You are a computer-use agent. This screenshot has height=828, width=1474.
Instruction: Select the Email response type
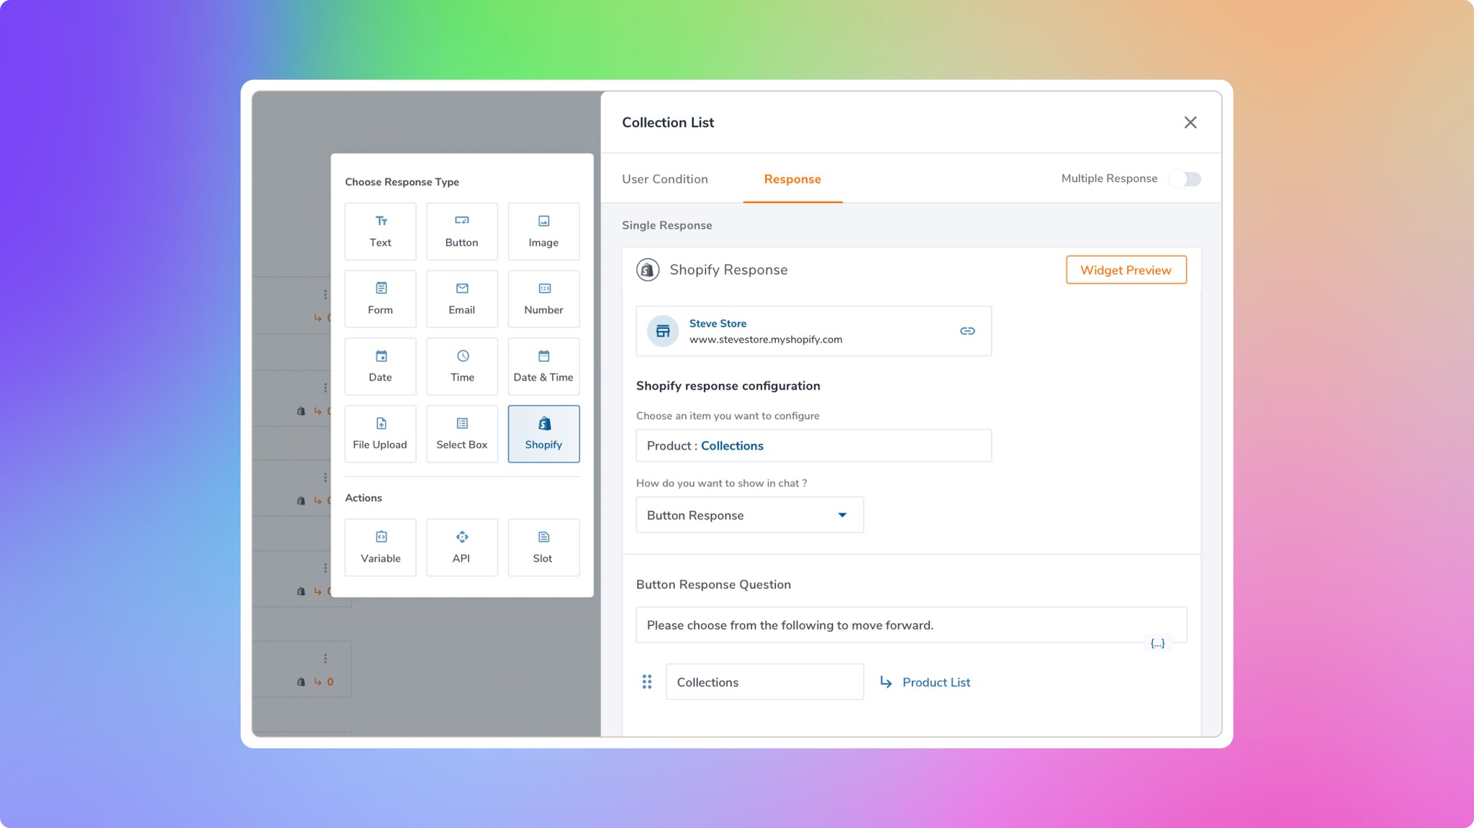461,299
